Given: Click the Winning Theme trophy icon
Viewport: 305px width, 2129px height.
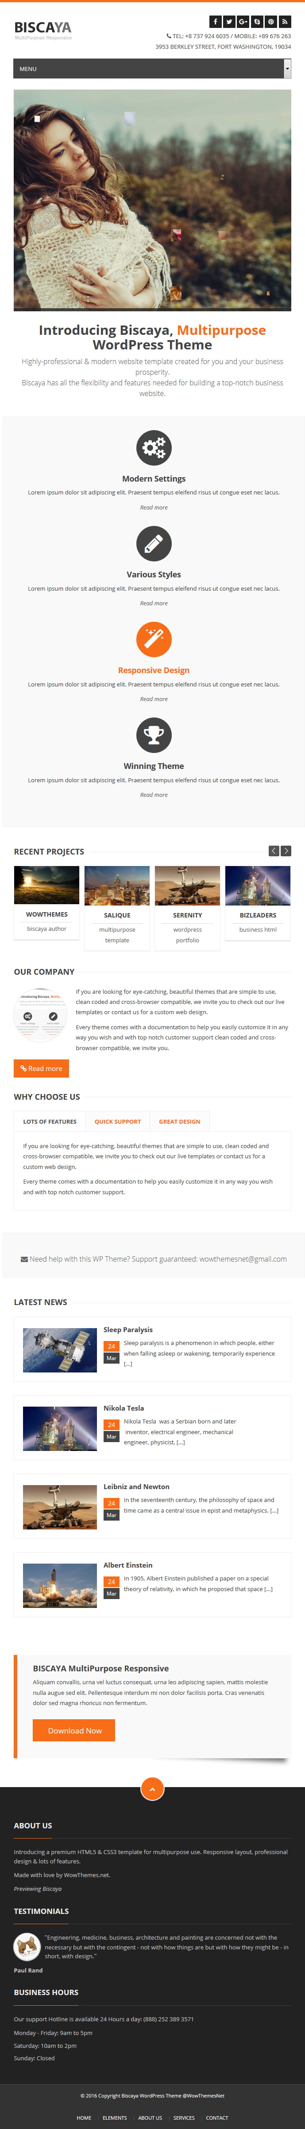Looking at the screenshot, I should pyautogui.click(x=153, y=735).
